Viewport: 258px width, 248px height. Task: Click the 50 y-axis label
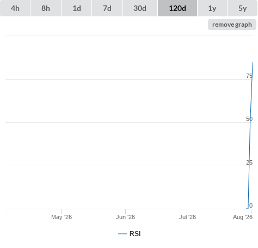coord(249,119)
